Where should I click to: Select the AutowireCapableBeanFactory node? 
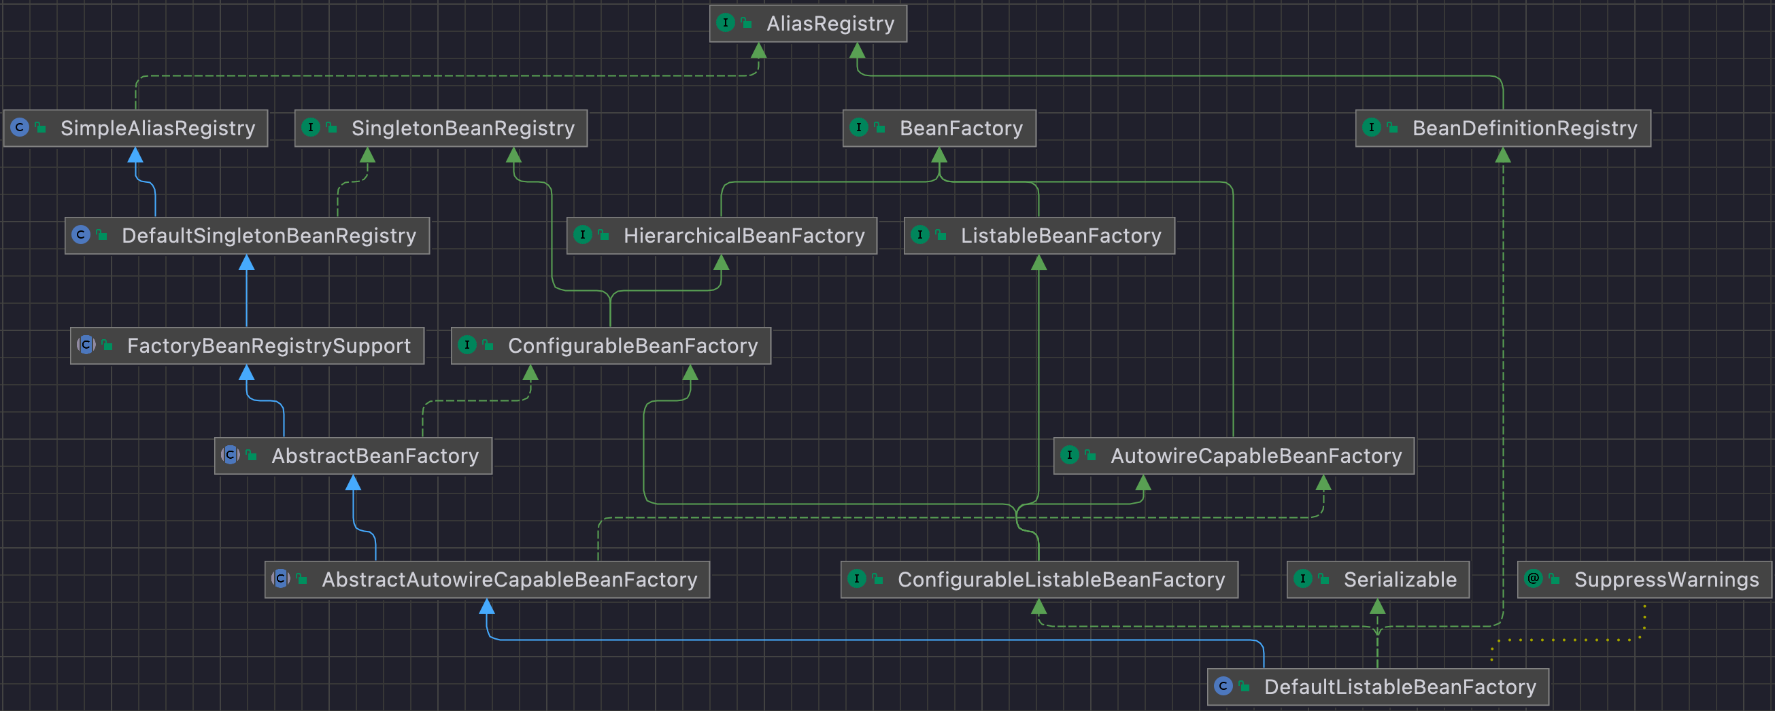(x=1234, y=456)
